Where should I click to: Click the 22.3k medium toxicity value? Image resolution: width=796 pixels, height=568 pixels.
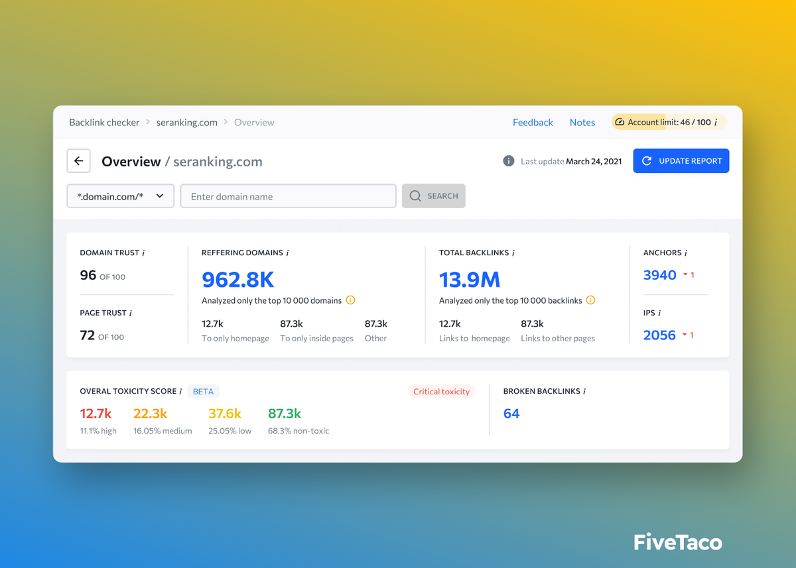point(151,414)
